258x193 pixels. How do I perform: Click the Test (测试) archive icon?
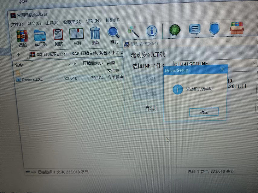point(58,35)
